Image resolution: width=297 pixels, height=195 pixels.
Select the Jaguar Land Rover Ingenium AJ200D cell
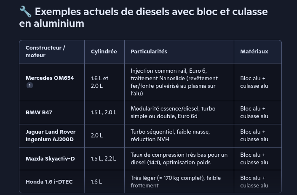[51, 135]
